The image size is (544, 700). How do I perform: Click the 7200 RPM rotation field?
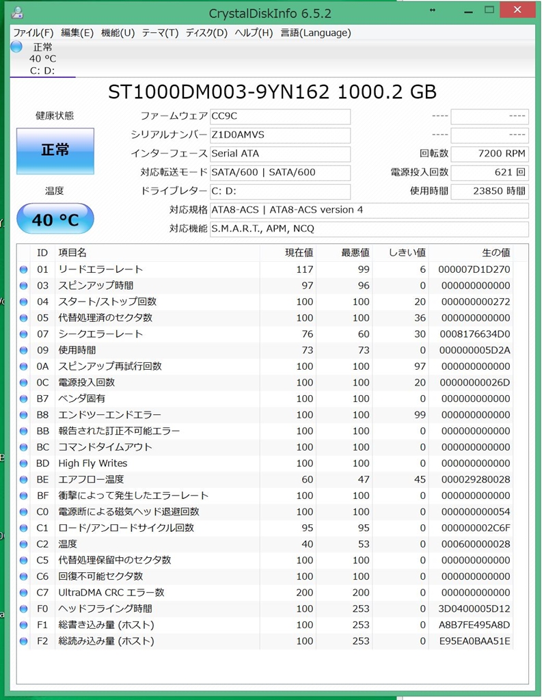coord(489,154)
